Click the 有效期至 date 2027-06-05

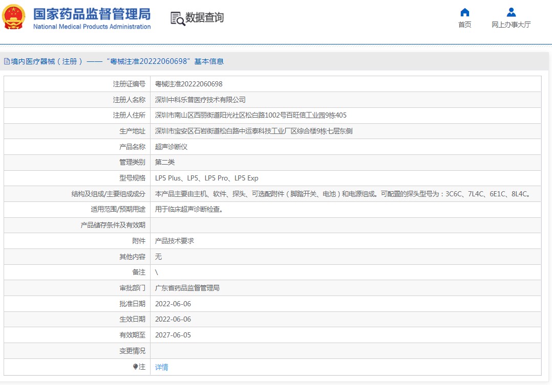[173, 335]
